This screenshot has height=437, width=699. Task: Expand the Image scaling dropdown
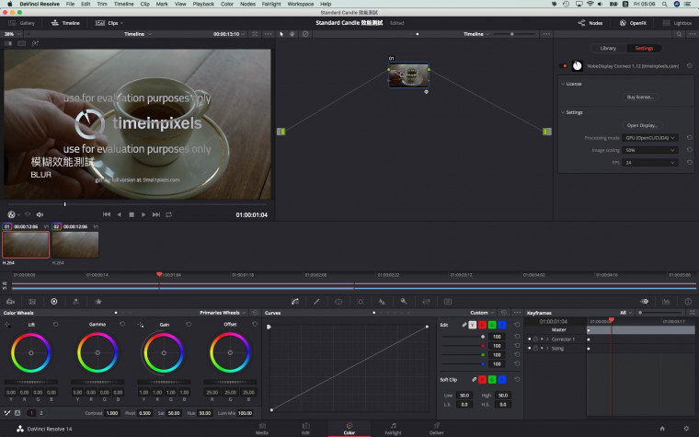coord(651,149)
